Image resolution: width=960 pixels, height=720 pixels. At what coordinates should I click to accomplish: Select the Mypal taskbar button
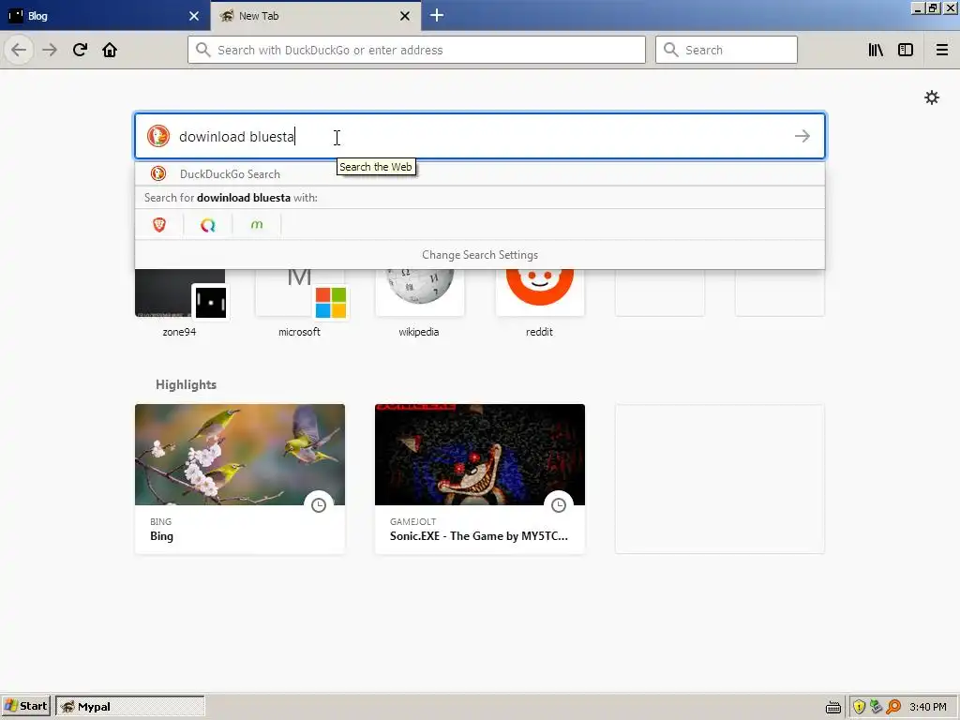tap(129, 706)
